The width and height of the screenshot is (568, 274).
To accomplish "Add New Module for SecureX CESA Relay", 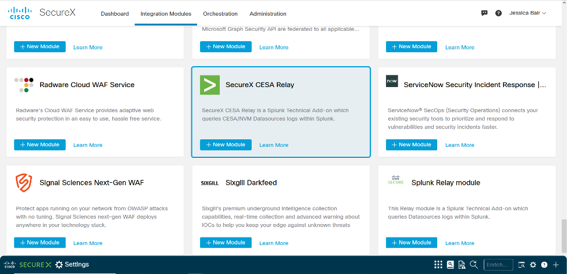I will 226,145.
